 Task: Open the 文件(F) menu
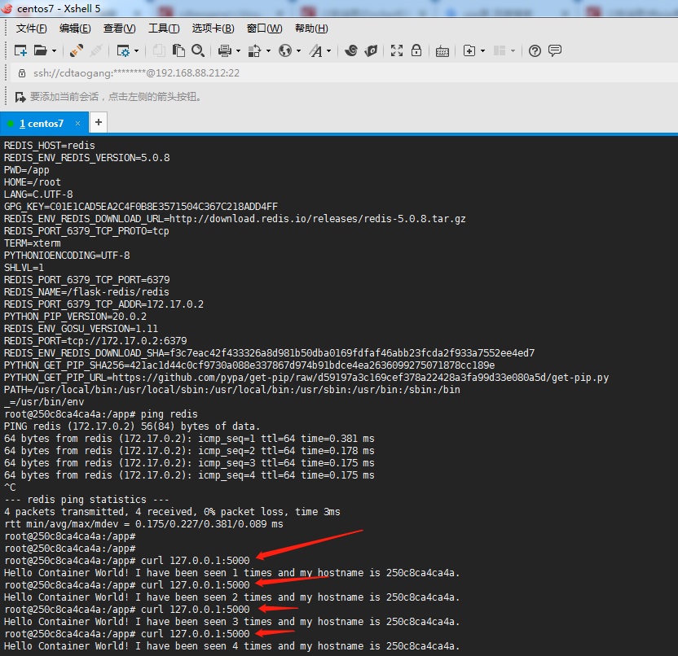point(31,28)
